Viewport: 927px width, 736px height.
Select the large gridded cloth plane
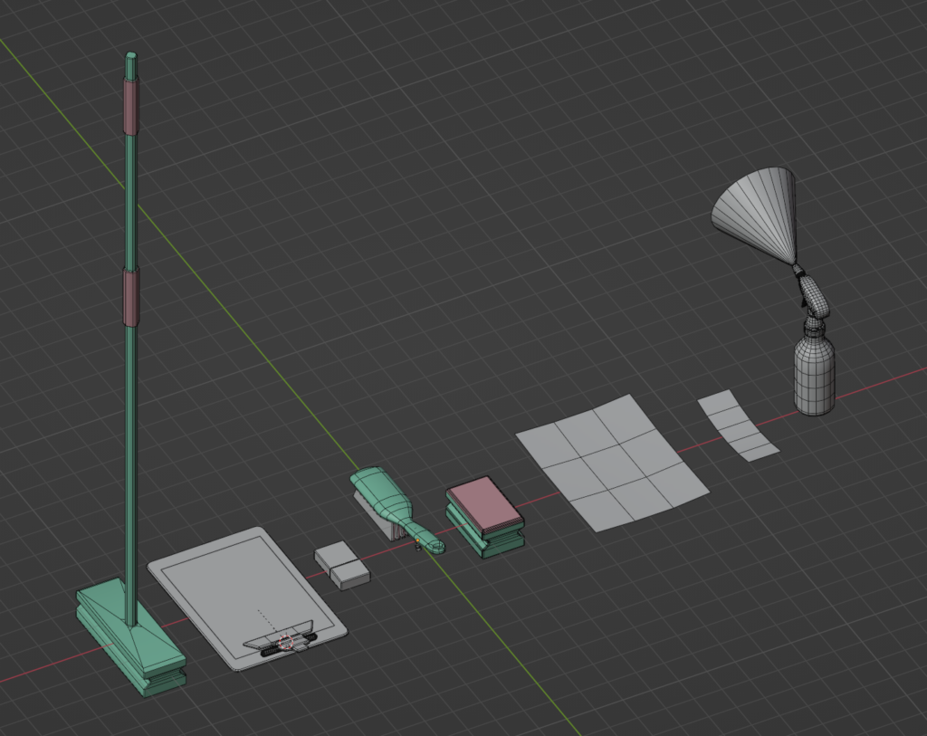pos(612,463)
